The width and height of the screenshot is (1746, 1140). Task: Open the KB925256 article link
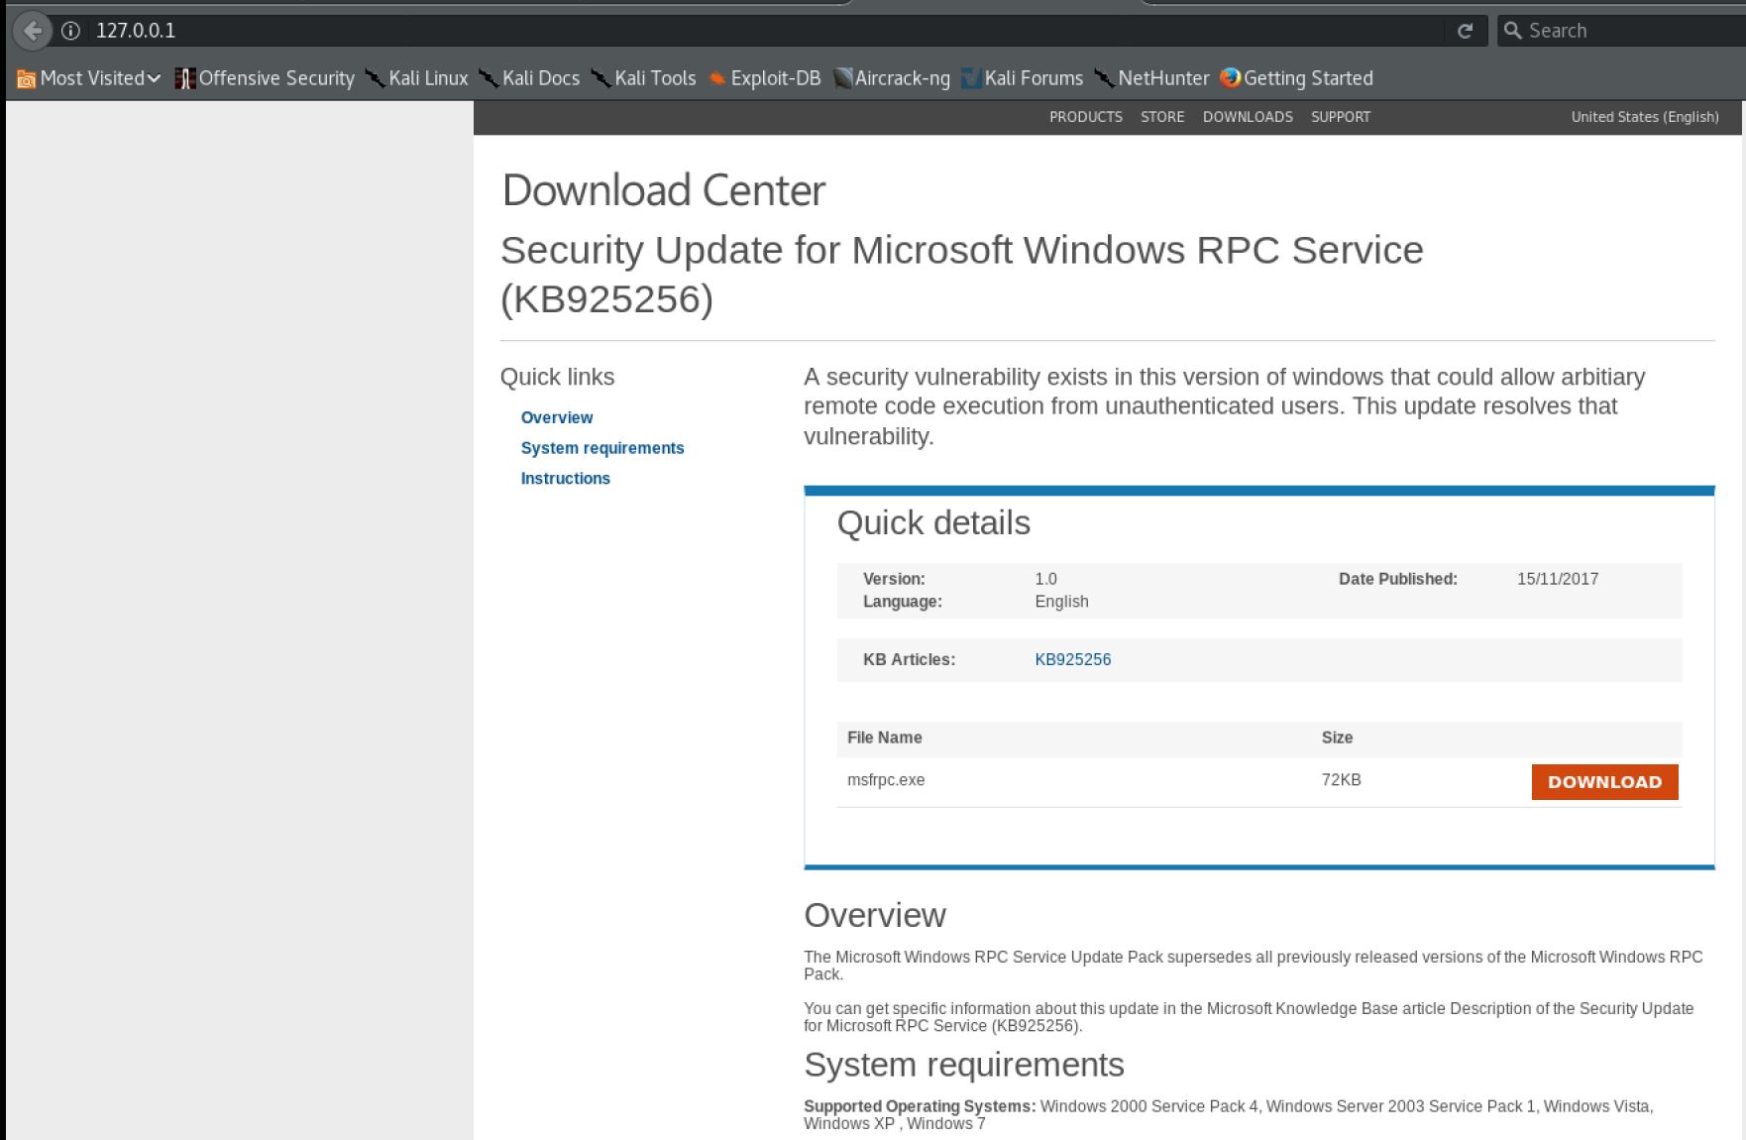click(1072, 659)
